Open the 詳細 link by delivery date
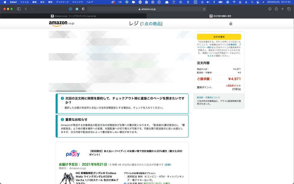Screen dimensions: 294x184 [x=168, y=165]
